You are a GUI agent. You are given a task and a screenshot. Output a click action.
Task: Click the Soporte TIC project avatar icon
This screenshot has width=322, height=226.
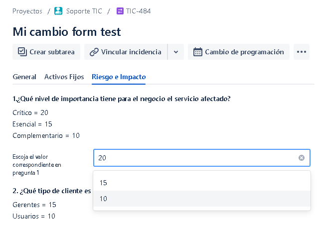click(58, 11)
